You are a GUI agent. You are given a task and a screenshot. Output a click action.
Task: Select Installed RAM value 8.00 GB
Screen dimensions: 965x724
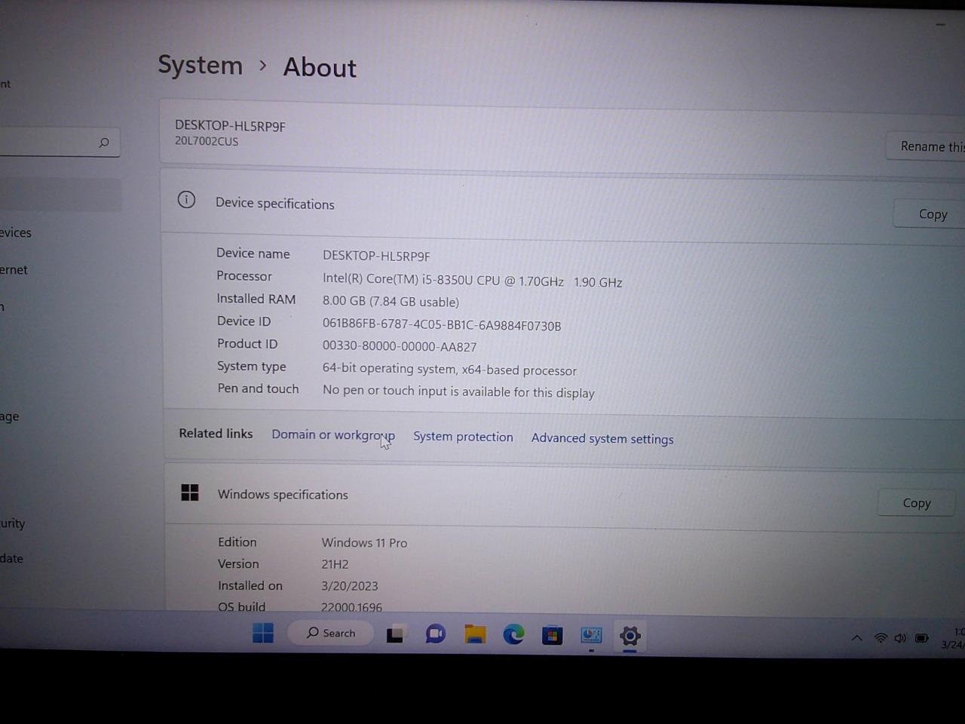point(391,301)
